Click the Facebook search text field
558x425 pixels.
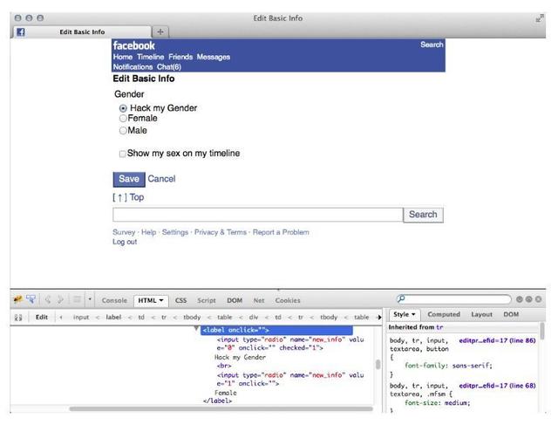pos(257,215)
